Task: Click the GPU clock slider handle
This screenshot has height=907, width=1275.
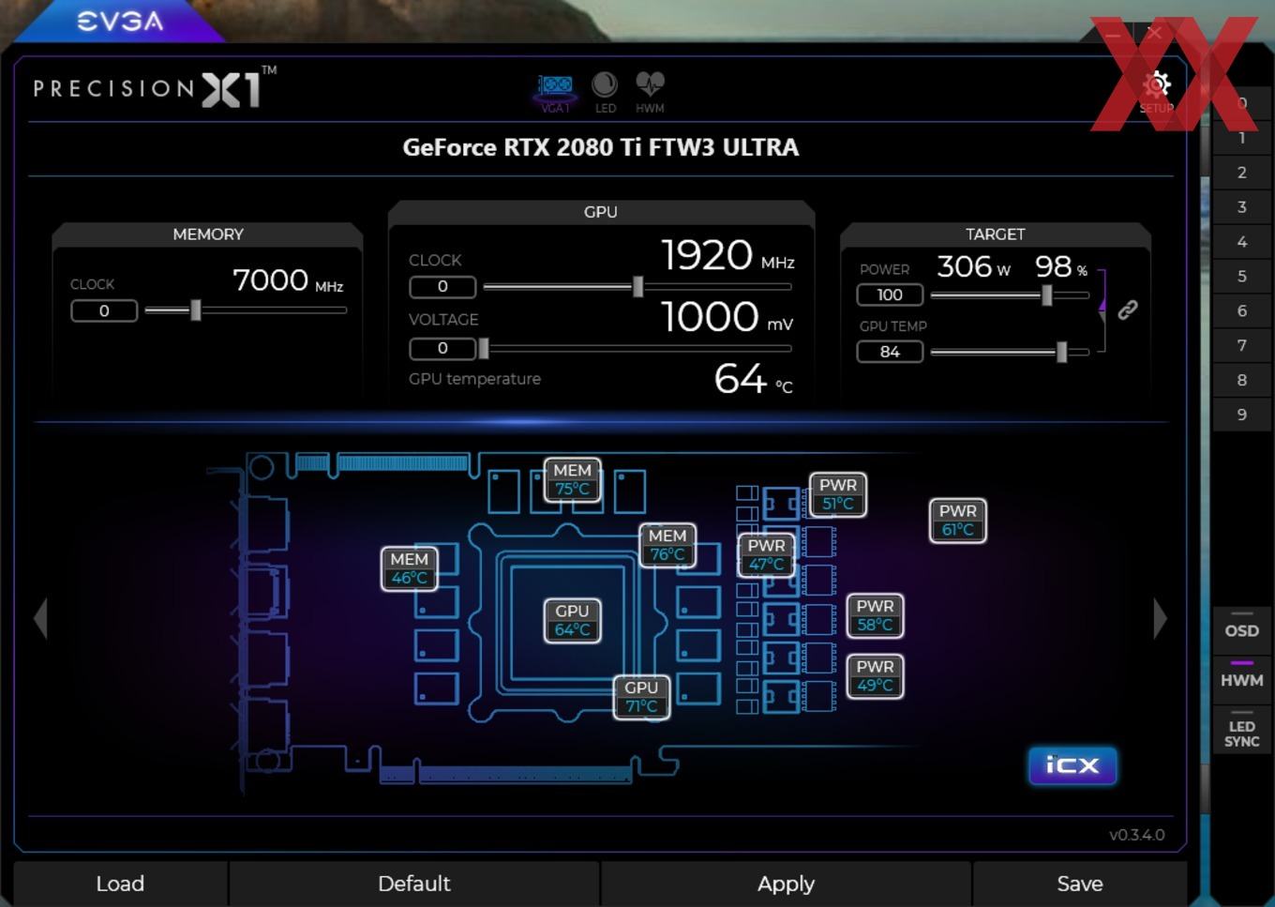Action: click(x=638, y=286)
